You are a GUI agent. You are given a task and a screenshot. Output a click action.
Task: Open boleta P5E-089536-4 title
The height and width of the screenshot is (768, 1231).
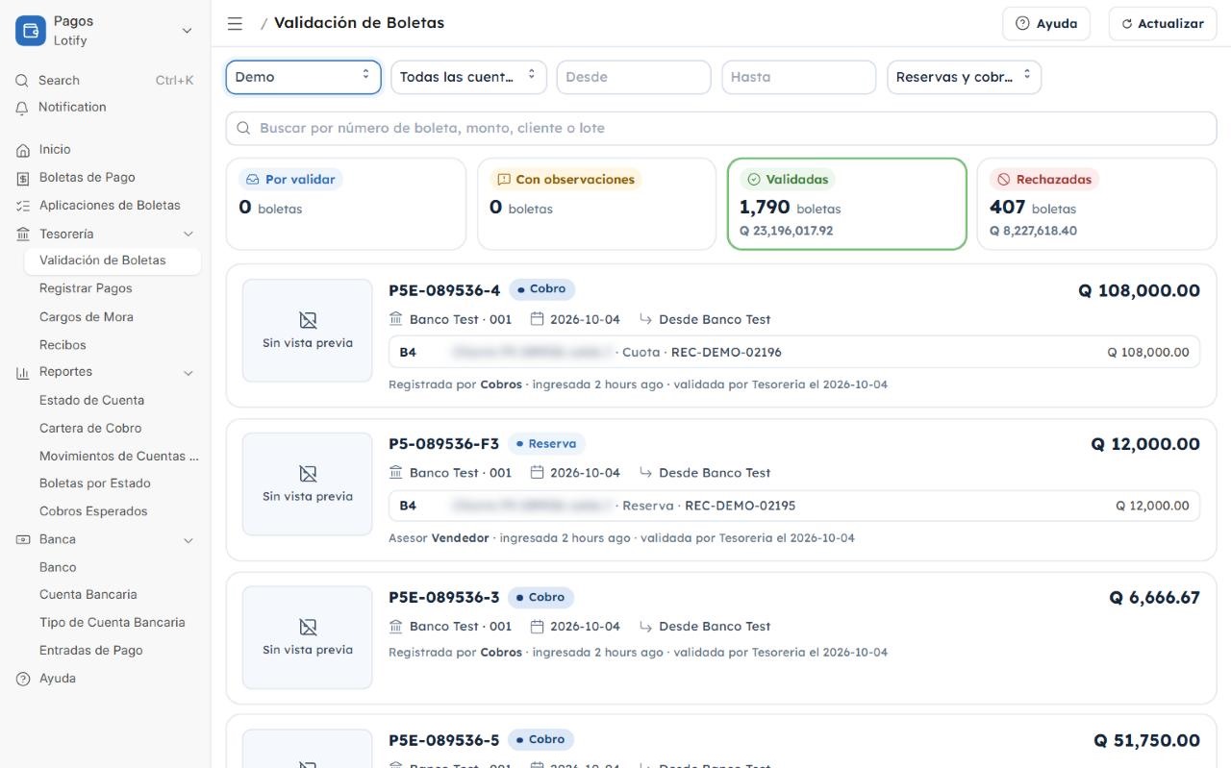(x=444, y=290)
